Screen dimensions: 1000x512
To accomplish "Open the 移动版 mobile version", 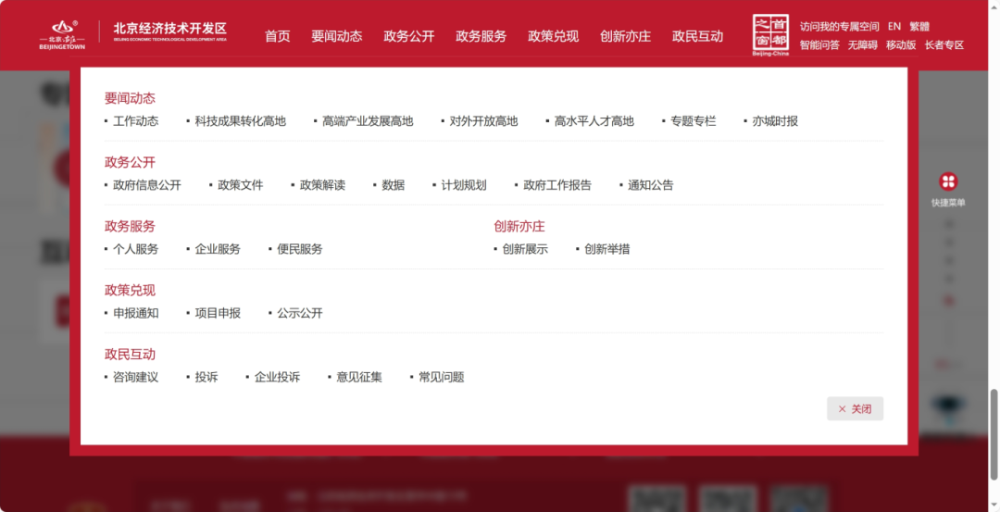I will point(901,44).
